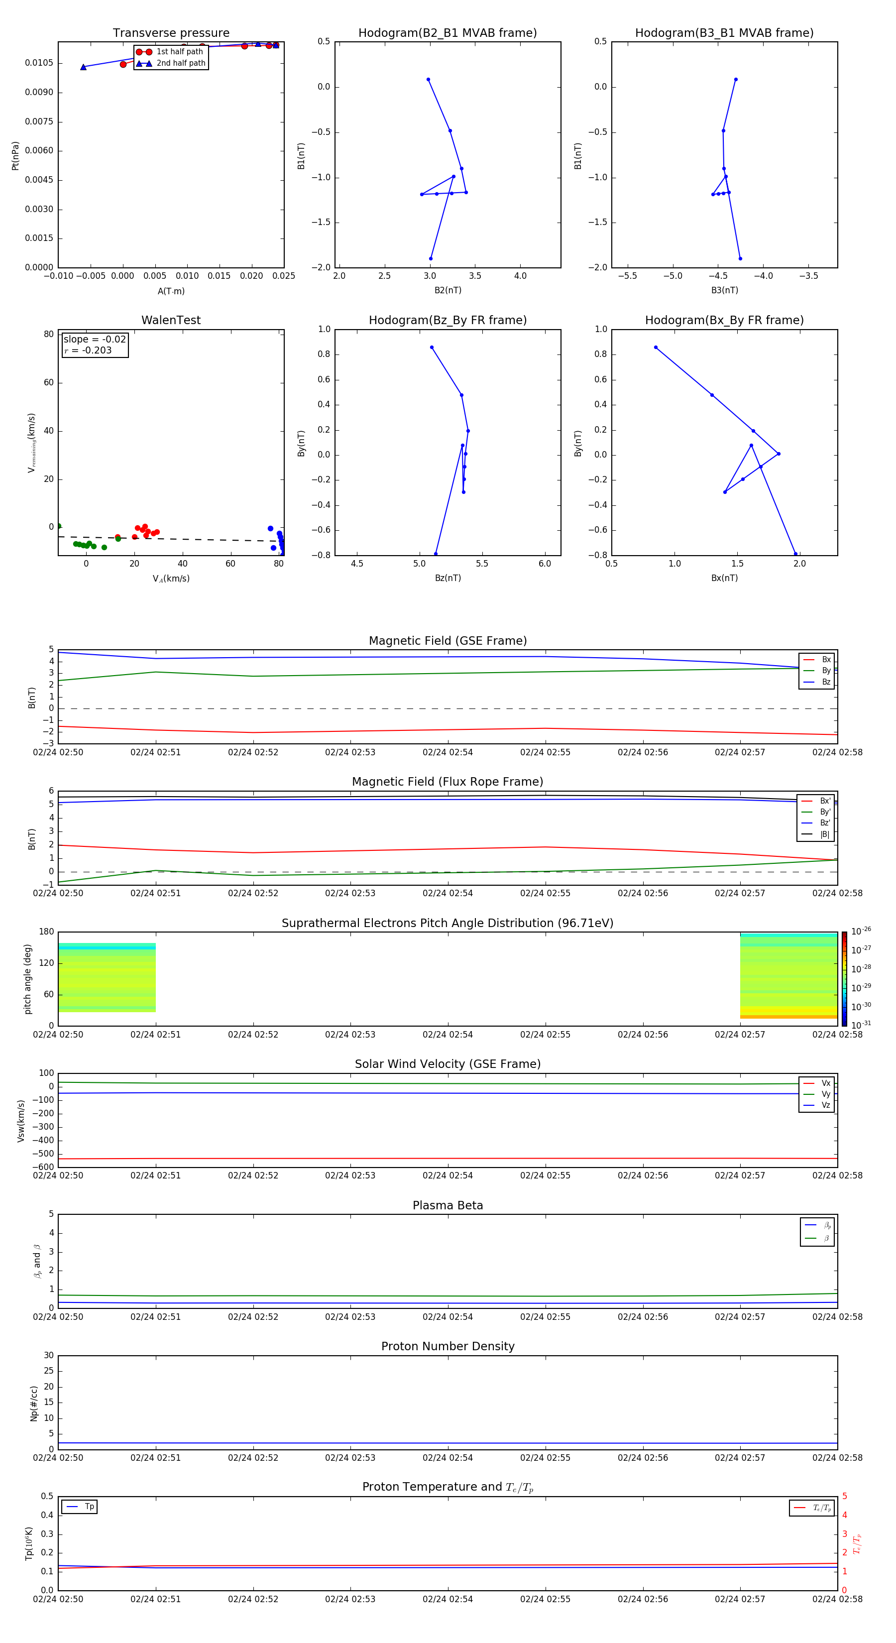Select the βp entry in Plasma Beta legend

click(817, 1225)
